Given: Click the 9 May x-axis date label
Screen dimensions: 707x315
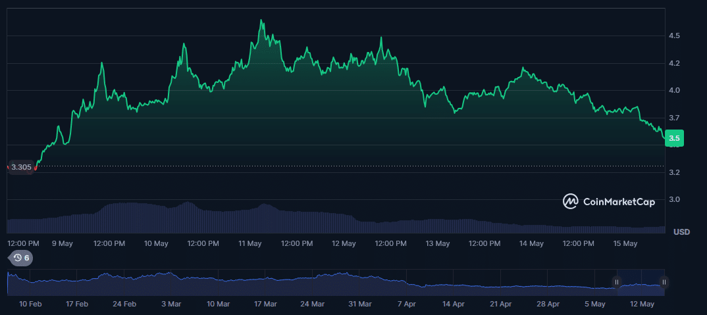Looking at the screenshot, I should click(x=62, y=243).
